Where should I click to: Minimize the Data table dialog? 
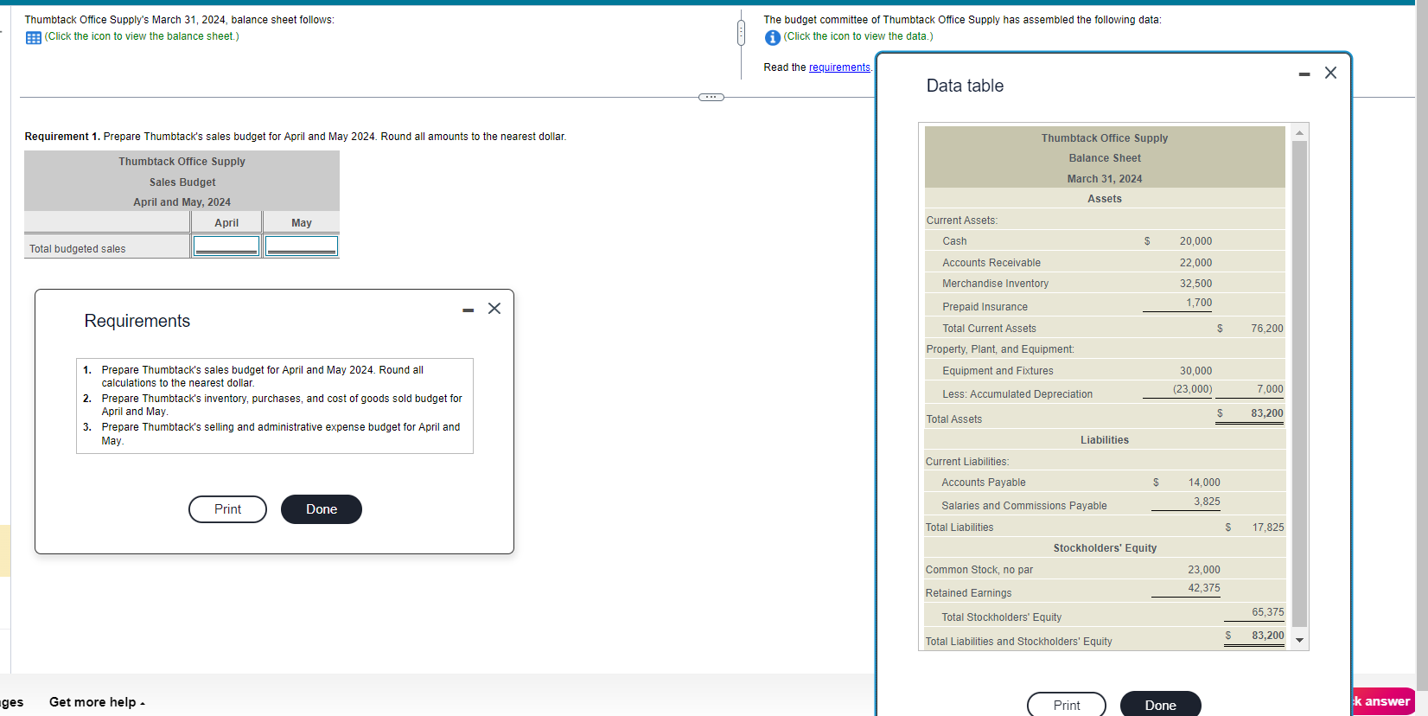pyautogui.click(x=1304, y=74)
